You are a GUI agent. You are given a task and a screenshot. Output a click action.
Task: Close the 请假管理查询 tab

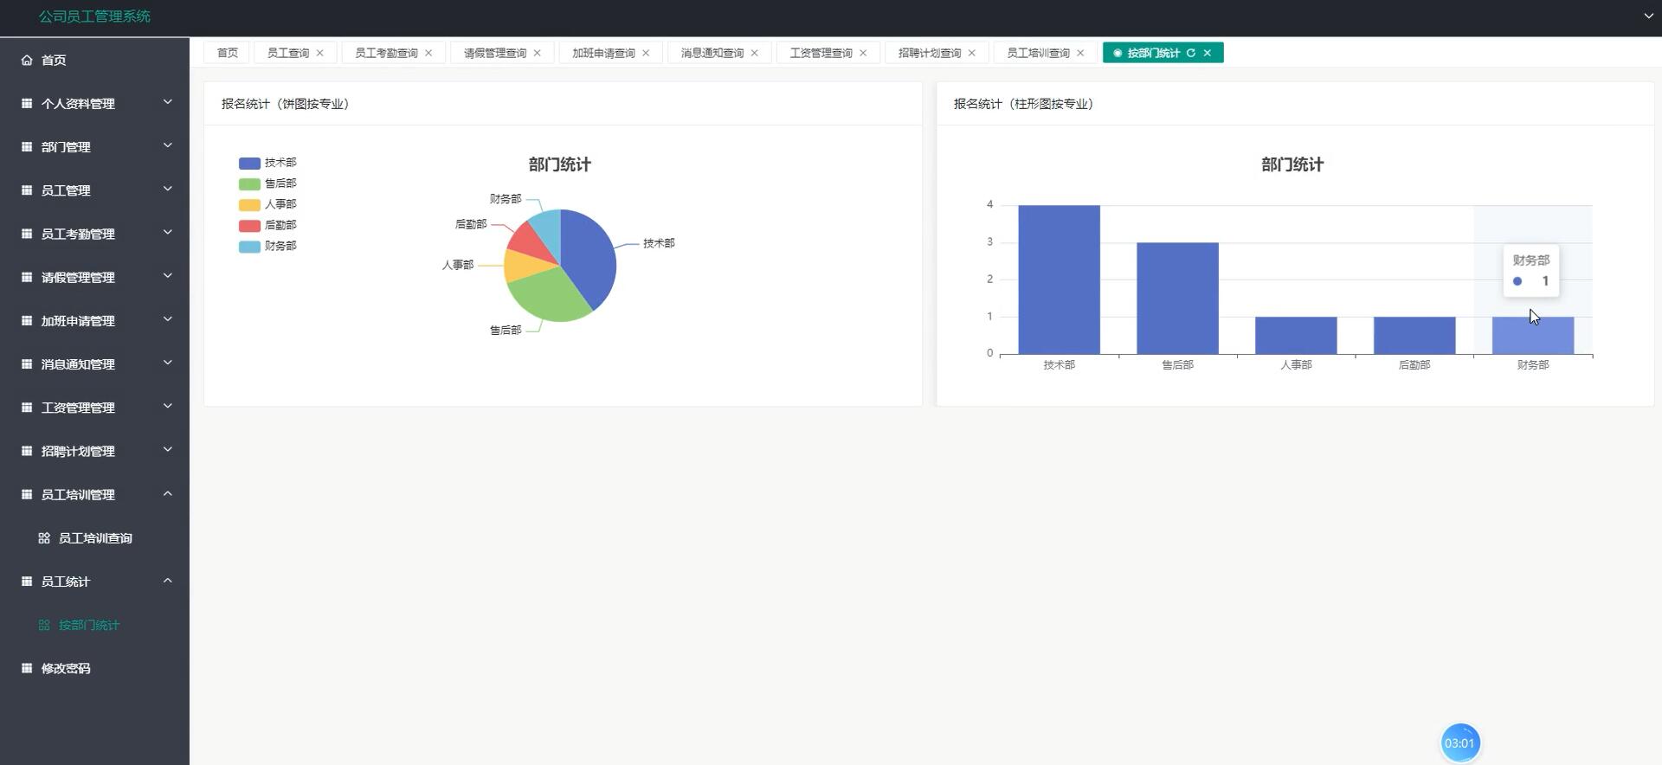click(x=538, y=53)
